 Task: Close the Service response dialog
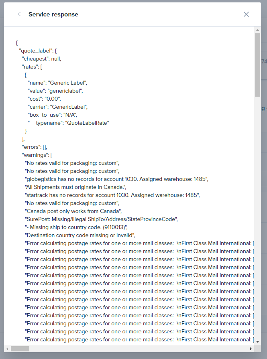(x=246, y=14)
